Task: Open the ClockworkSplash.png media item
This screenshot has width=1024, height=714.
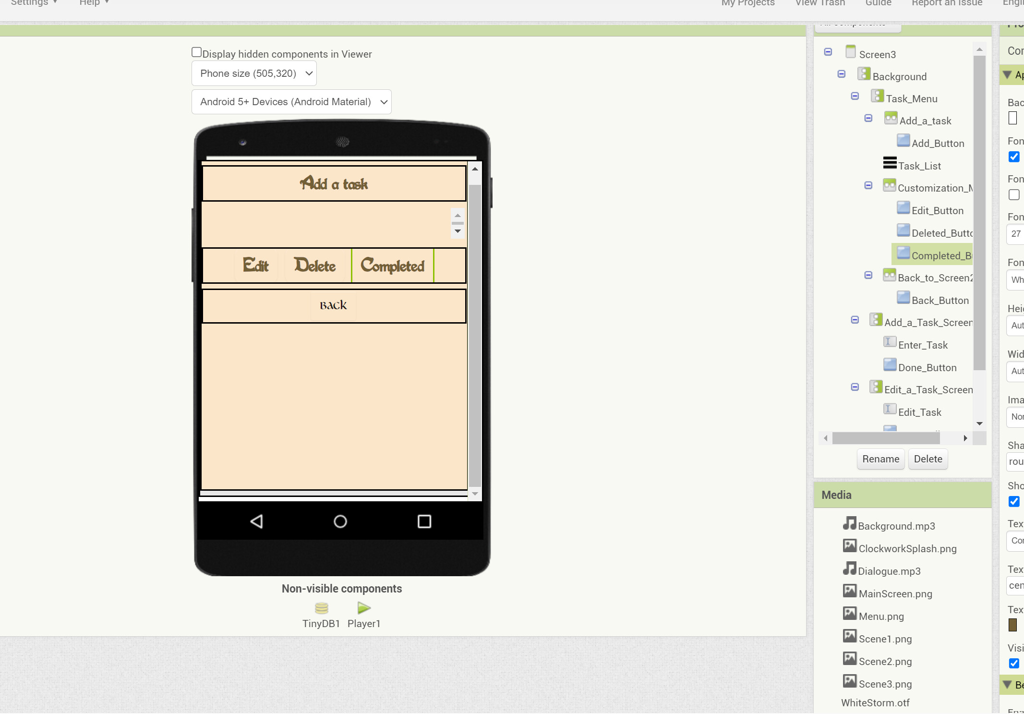Action: coord(906,548)
